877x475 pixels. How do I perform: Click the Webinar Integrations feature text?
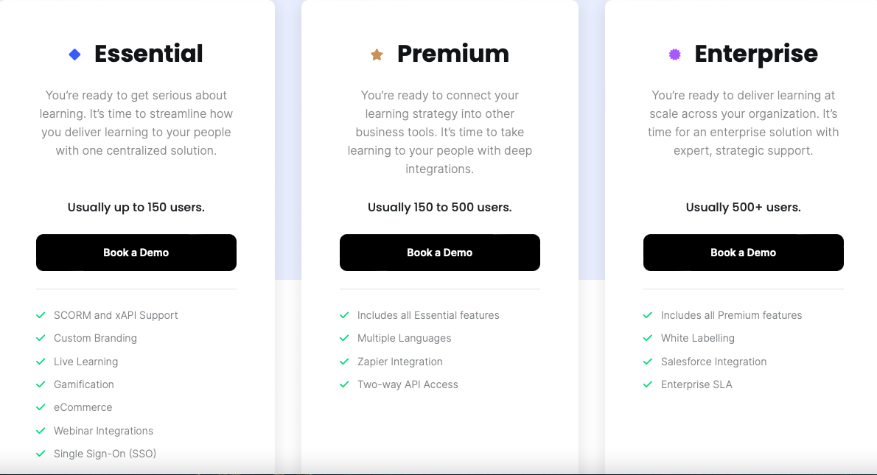coord(103,431)
